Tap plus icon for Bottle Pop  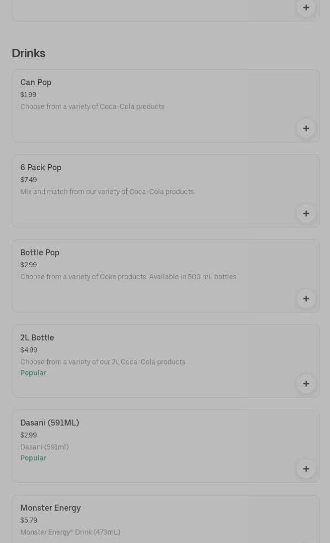point(306,299)
